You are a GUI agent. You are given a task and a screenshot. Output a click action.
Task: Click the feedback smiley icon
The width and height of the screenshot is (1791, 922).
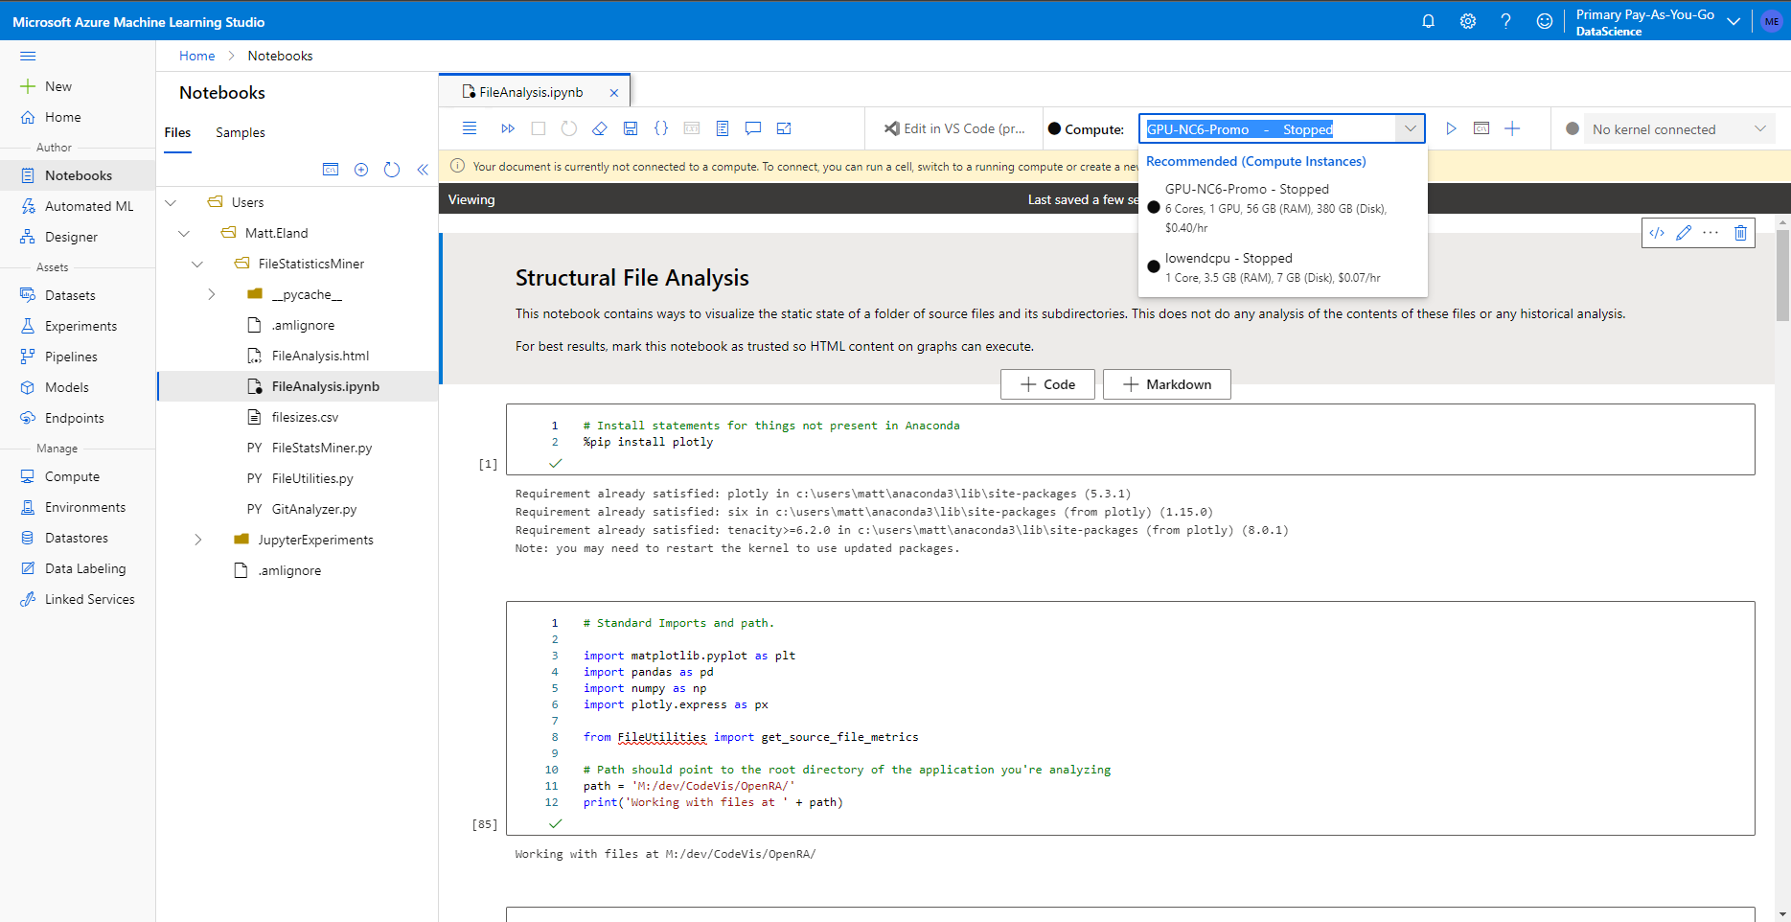coord(1545,21)
